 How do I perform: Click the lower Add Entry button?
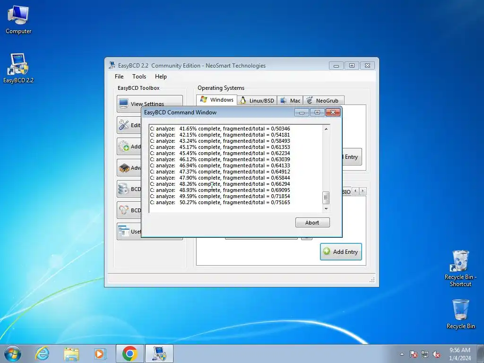(341, 251)
